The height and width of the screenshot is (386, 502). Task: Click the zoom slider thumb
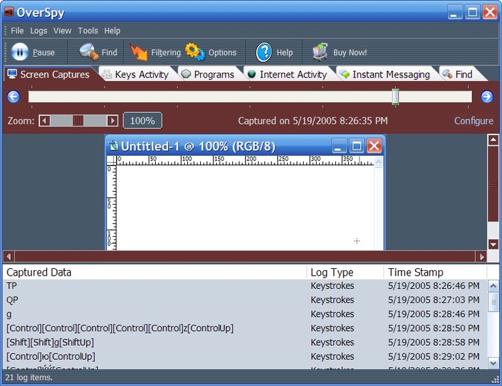point(78,120)
